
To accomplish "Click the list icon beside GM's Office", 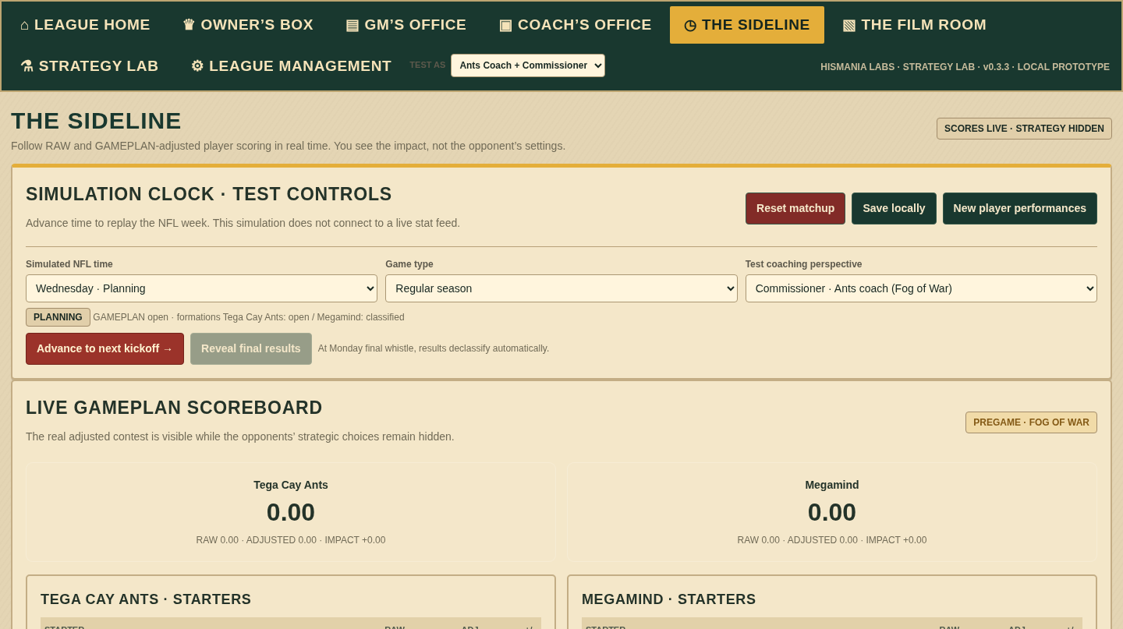I will pyautogui.click(x=352, y=25).
